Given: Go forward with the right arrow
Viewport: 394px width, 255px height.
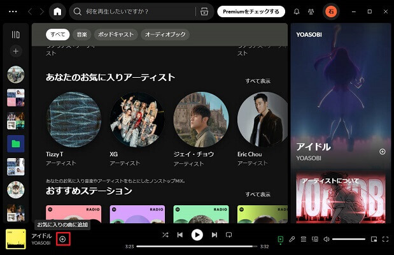Looking at the screenshot, I should [42, 11].
